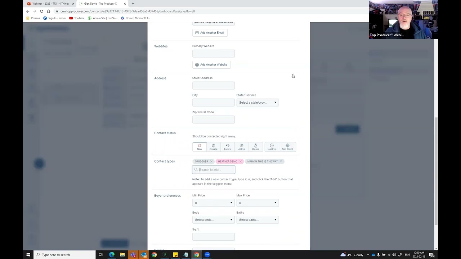
Task: Open the Zoom app from the taskbar
Action: tap(207, 255)
